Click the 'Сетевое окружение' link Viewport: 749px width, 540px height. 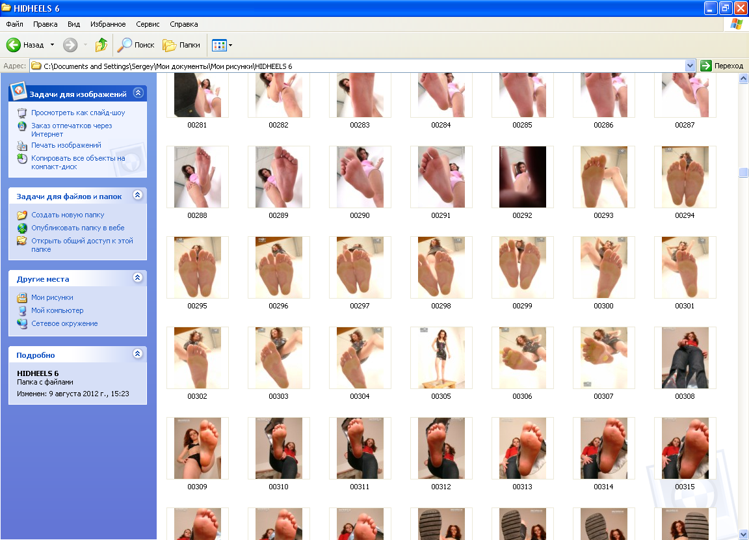tap(64, 323)
